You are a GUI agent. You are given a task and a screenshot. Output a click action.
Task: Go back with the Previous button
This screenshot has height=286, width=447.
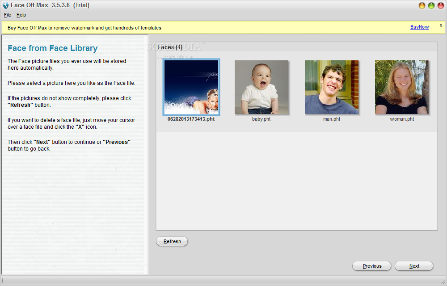372,266
